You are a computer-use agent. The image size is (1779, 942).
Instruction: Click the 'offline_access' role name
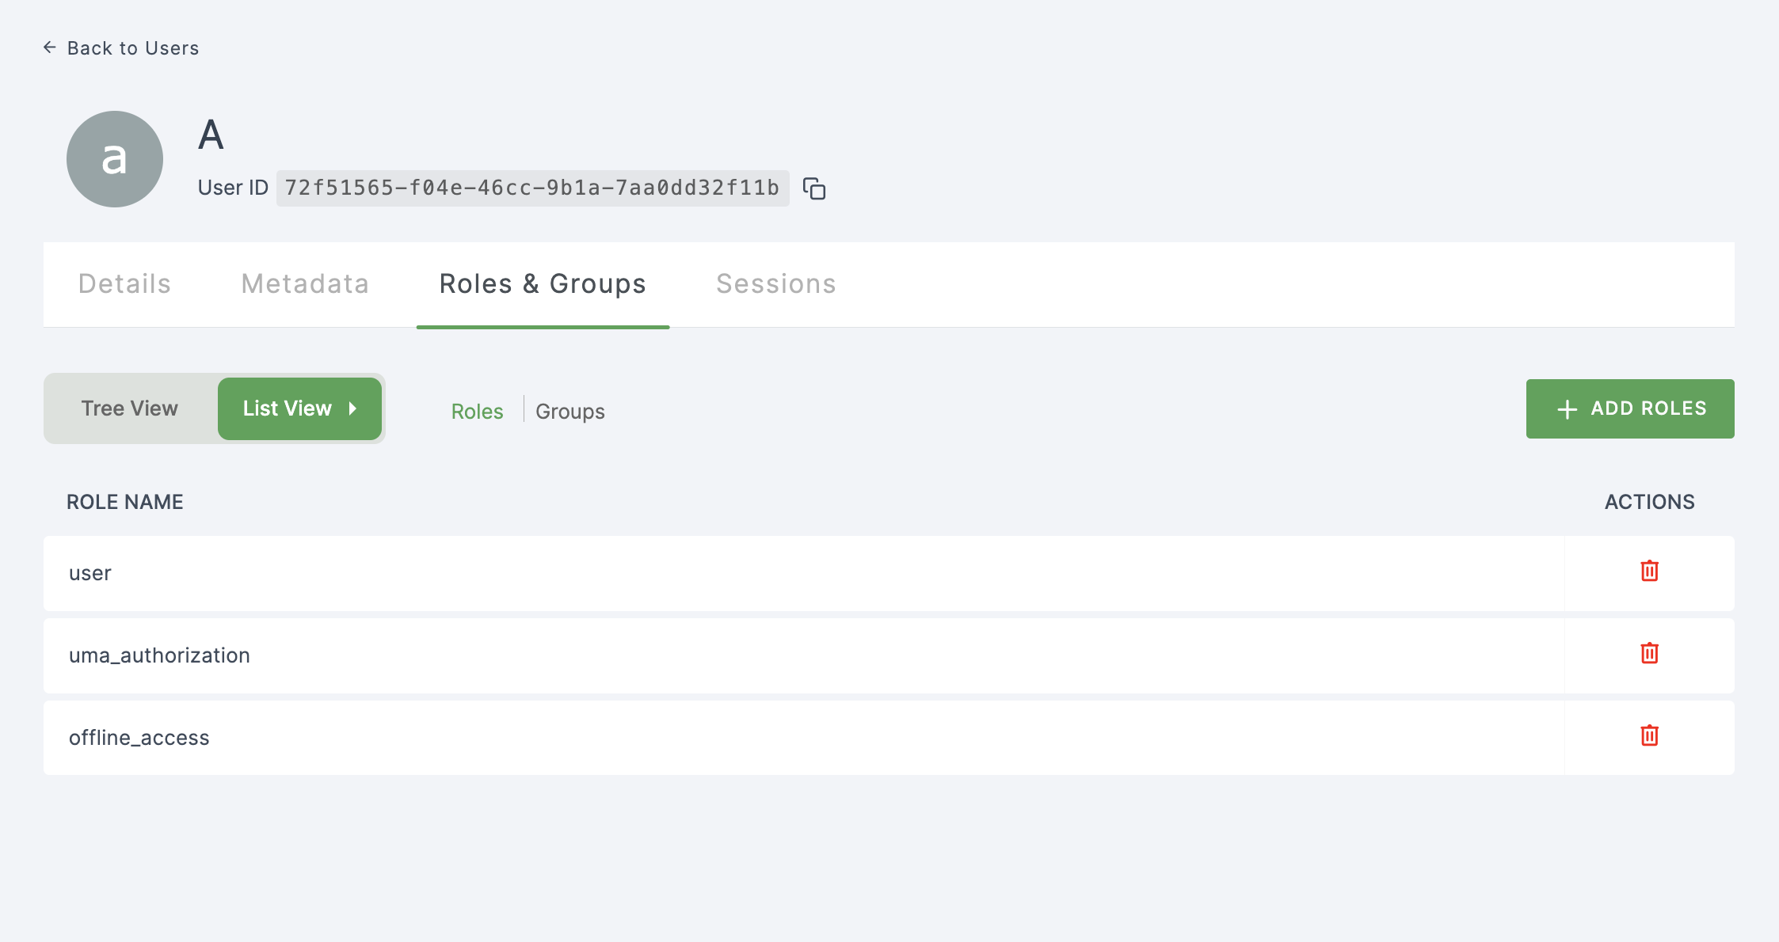139,738
